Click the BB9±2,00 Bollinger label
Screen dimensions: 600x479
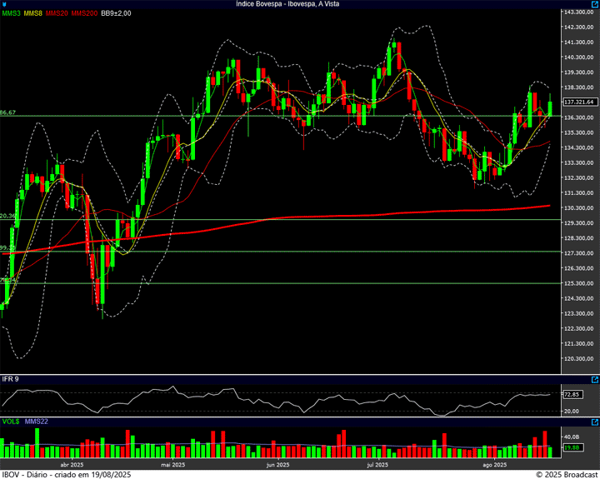116,13
